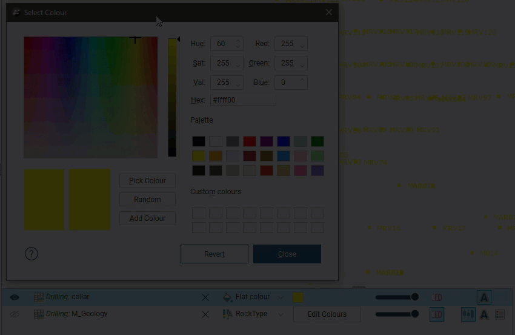Image resolution: width=515 pixels, height=335 pixels.
Task: Remove the collar row with X icon
Action: coord(205,297)
